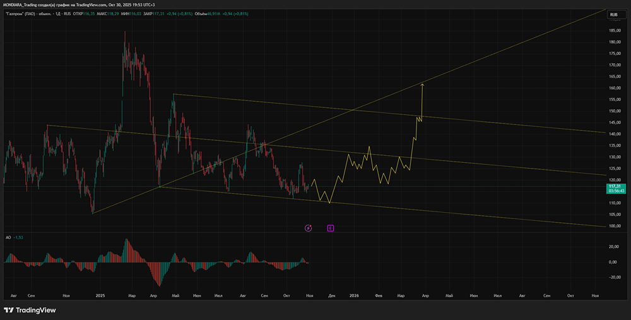Click the МАКС value 118,29
The width and height of the screenshot is (631, 320).
pyautogui.click(x=113, y=14)
